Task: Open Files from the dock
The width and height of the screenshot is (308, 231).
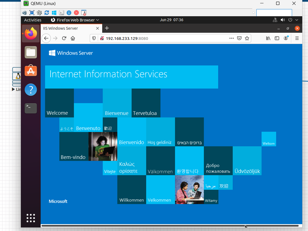Action: 31,52
